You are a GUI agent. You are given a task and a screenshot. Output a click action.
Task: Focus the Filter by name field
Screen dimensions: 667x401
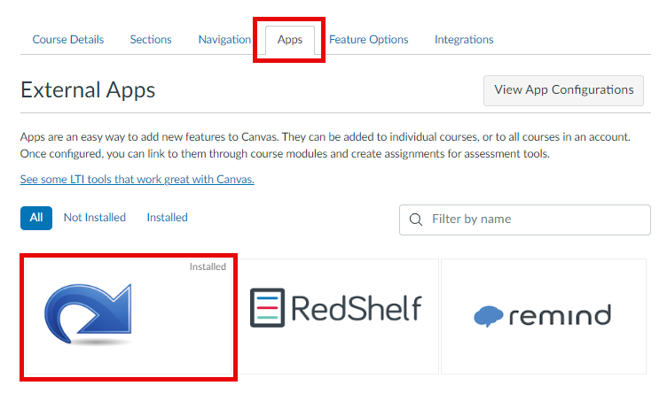point(525,220)
